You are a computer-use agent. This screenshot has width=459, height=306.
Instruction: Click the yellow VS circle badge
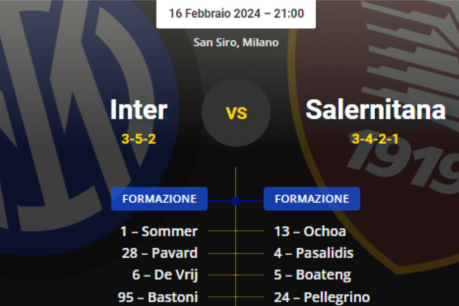point(236,114)
